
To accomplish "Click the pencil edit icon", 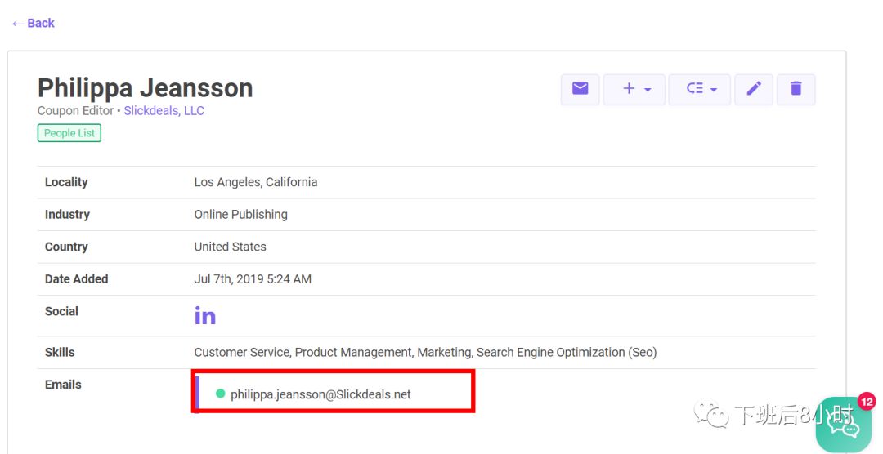I will (754, 90).
